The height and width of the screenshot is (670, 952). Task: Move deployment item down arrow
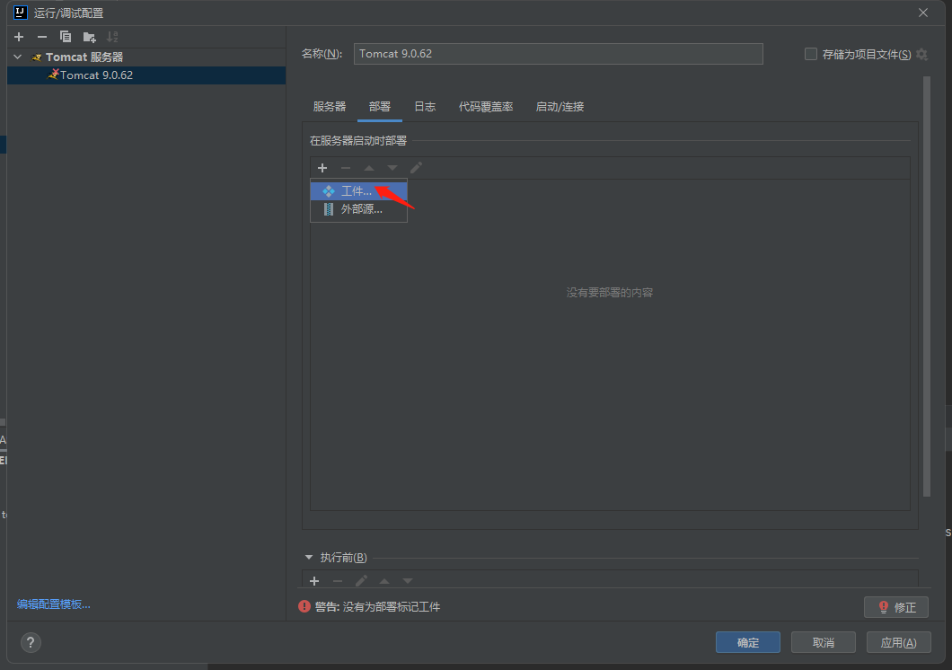[x=392, y=168]
